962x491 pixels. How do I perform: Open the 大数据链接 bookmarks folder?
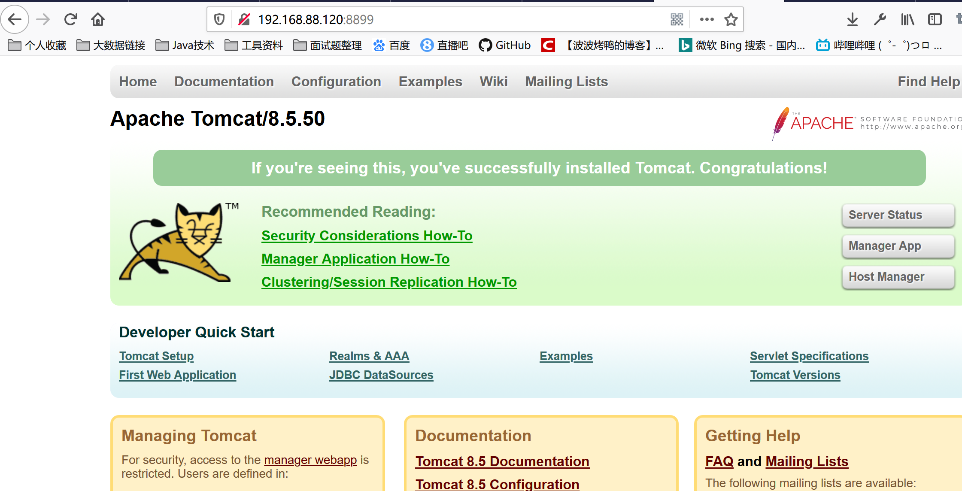point(111,45)
